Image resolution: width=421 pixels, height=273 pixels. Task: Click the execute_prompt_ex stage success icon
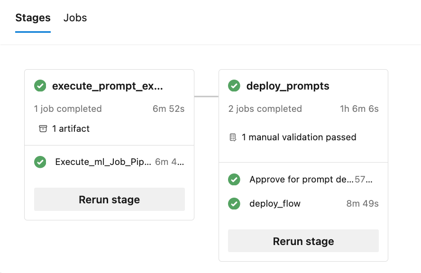click(40, 86)
